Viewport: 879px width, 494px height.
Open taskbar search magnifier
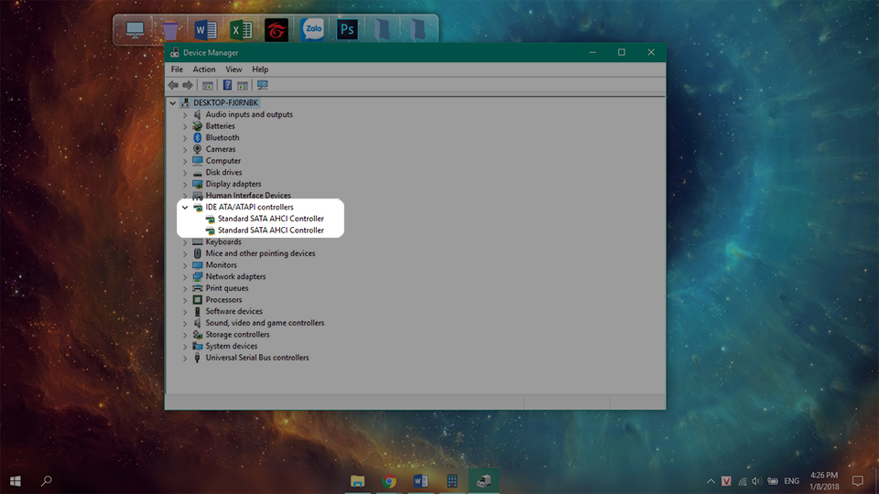pyautogui.click(x=47, y=480)
